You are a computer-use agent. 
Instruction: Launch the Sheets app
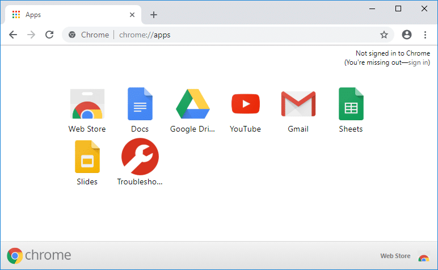point(351,105)
